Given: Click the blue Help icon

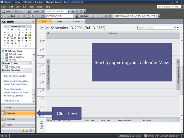Looking at the screenshot, I should [73, 11].
